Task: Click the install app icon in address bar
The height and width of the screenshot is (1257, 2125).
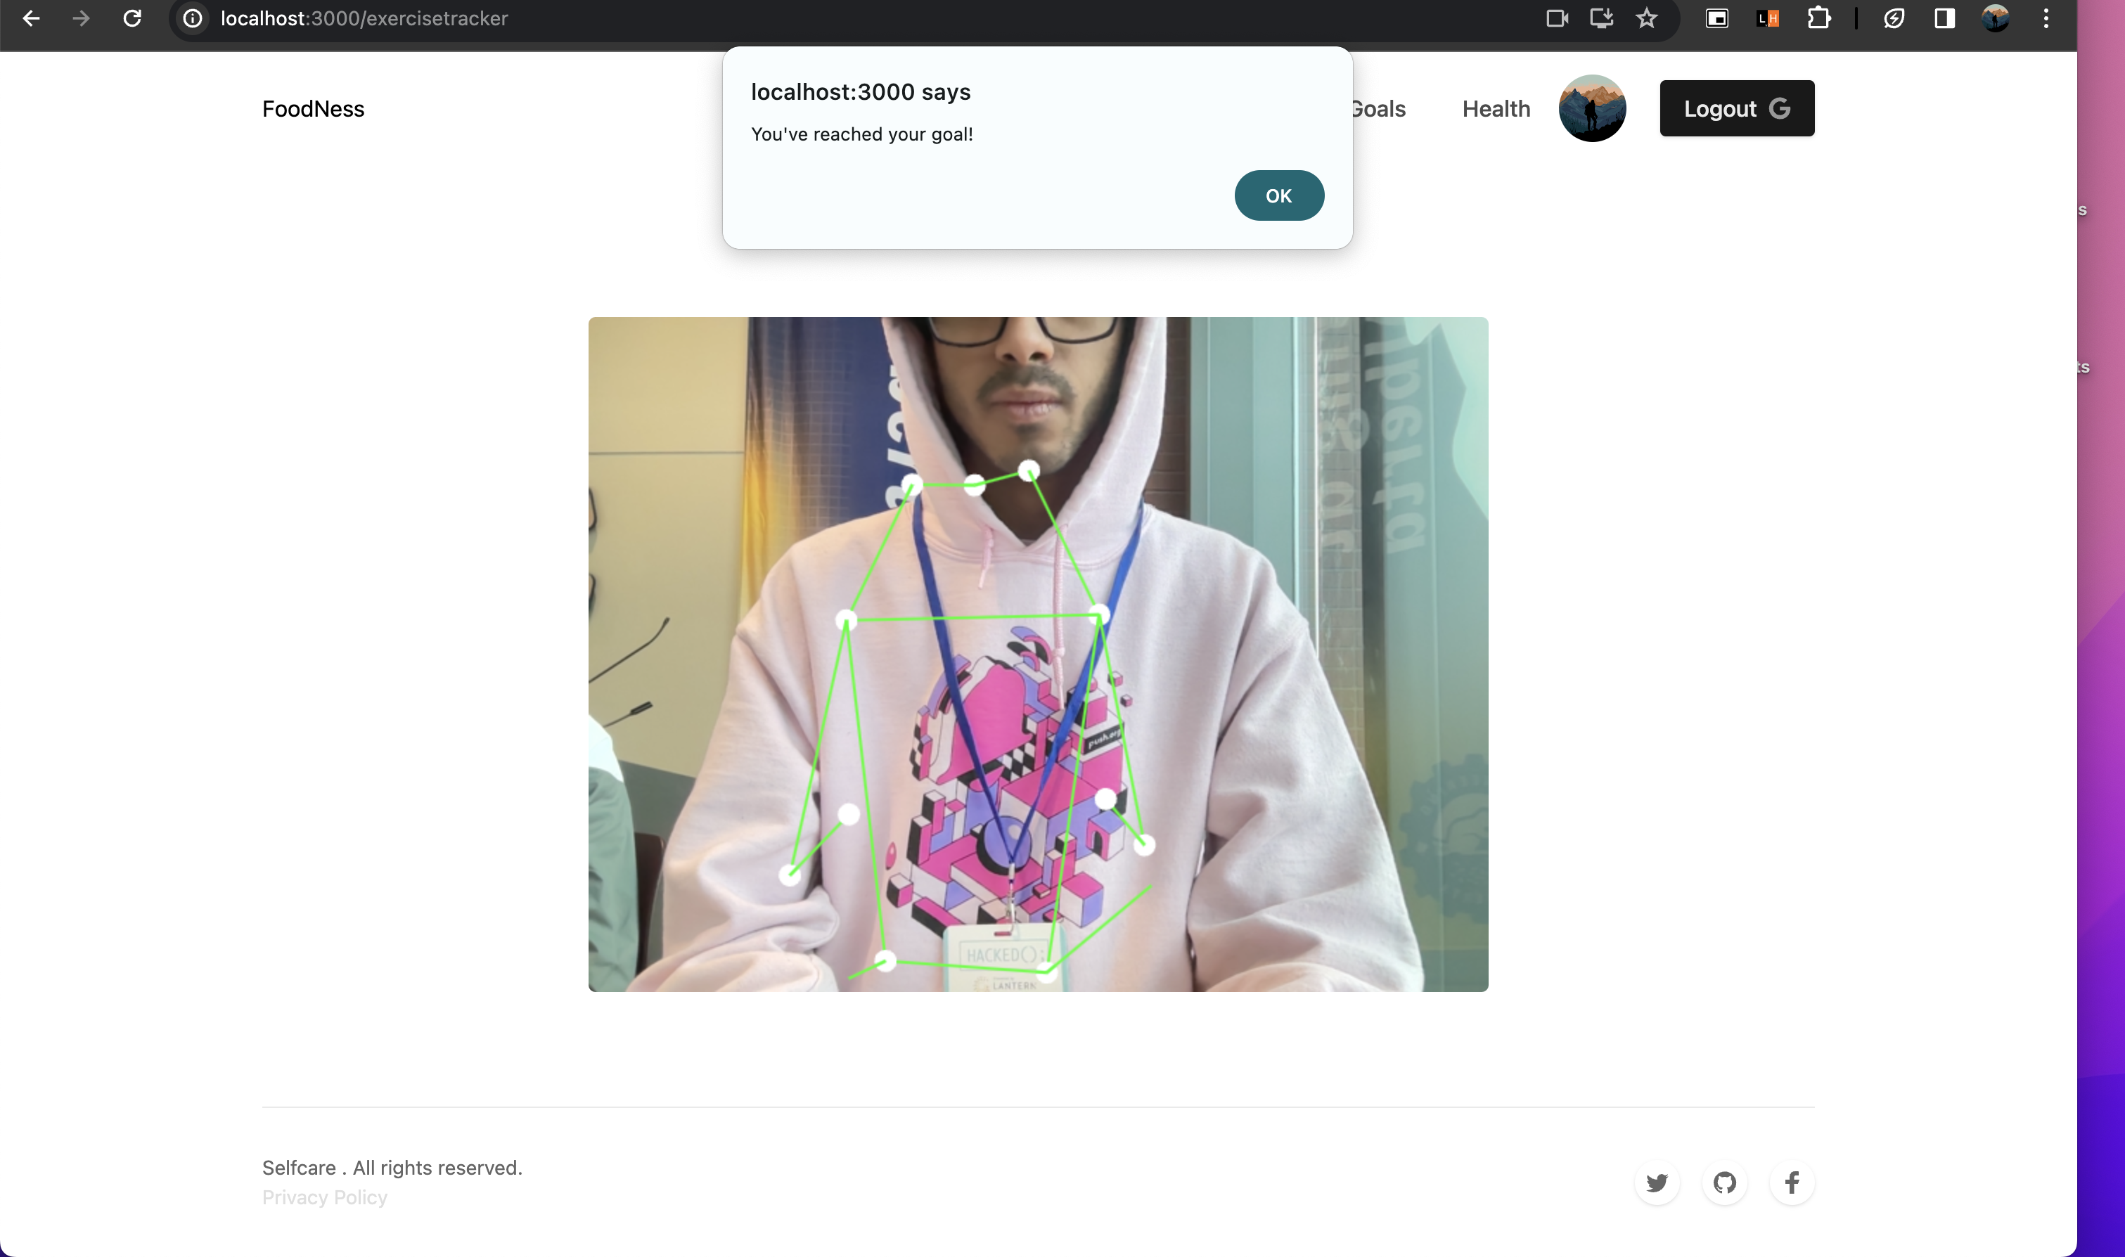Action: [x=1600, y=18]
